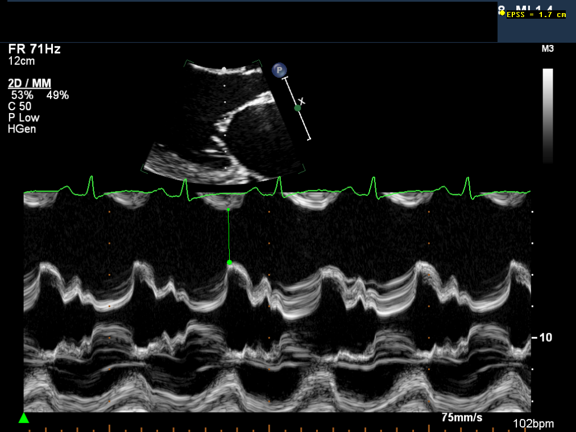
Task: Click the yellow dot beside EPSS label
Action: 502,14
